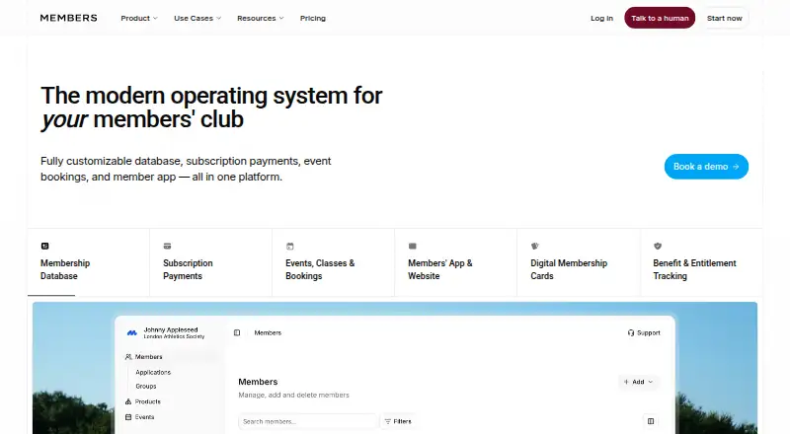
Task: Click the Talk to a human button
Action: (x=660, y=18)
